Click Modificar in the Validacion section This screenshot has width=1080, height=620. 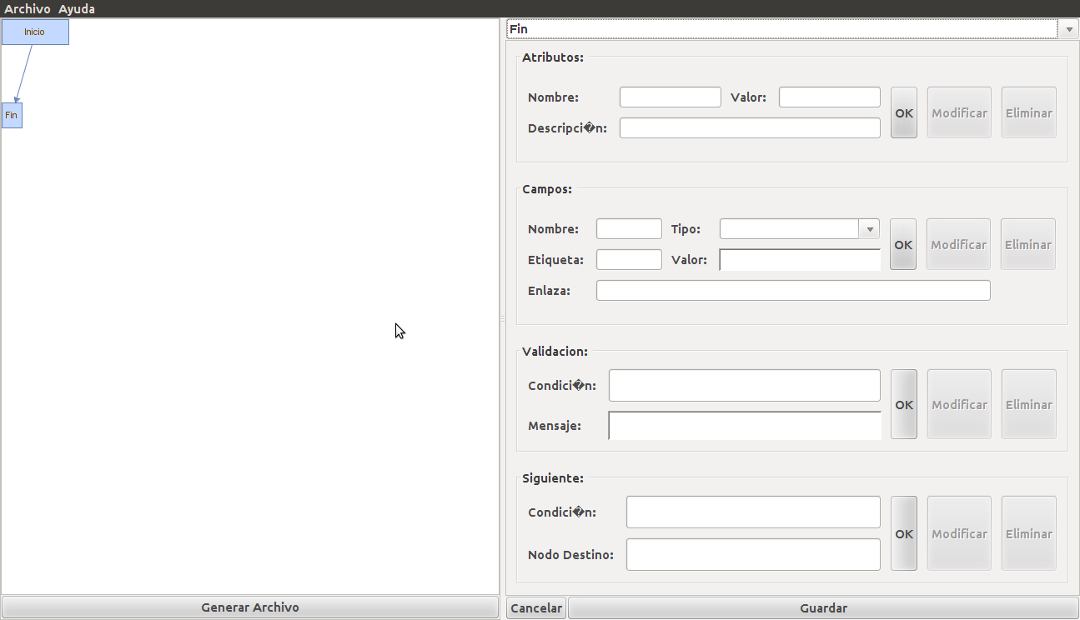coord(959,404)
